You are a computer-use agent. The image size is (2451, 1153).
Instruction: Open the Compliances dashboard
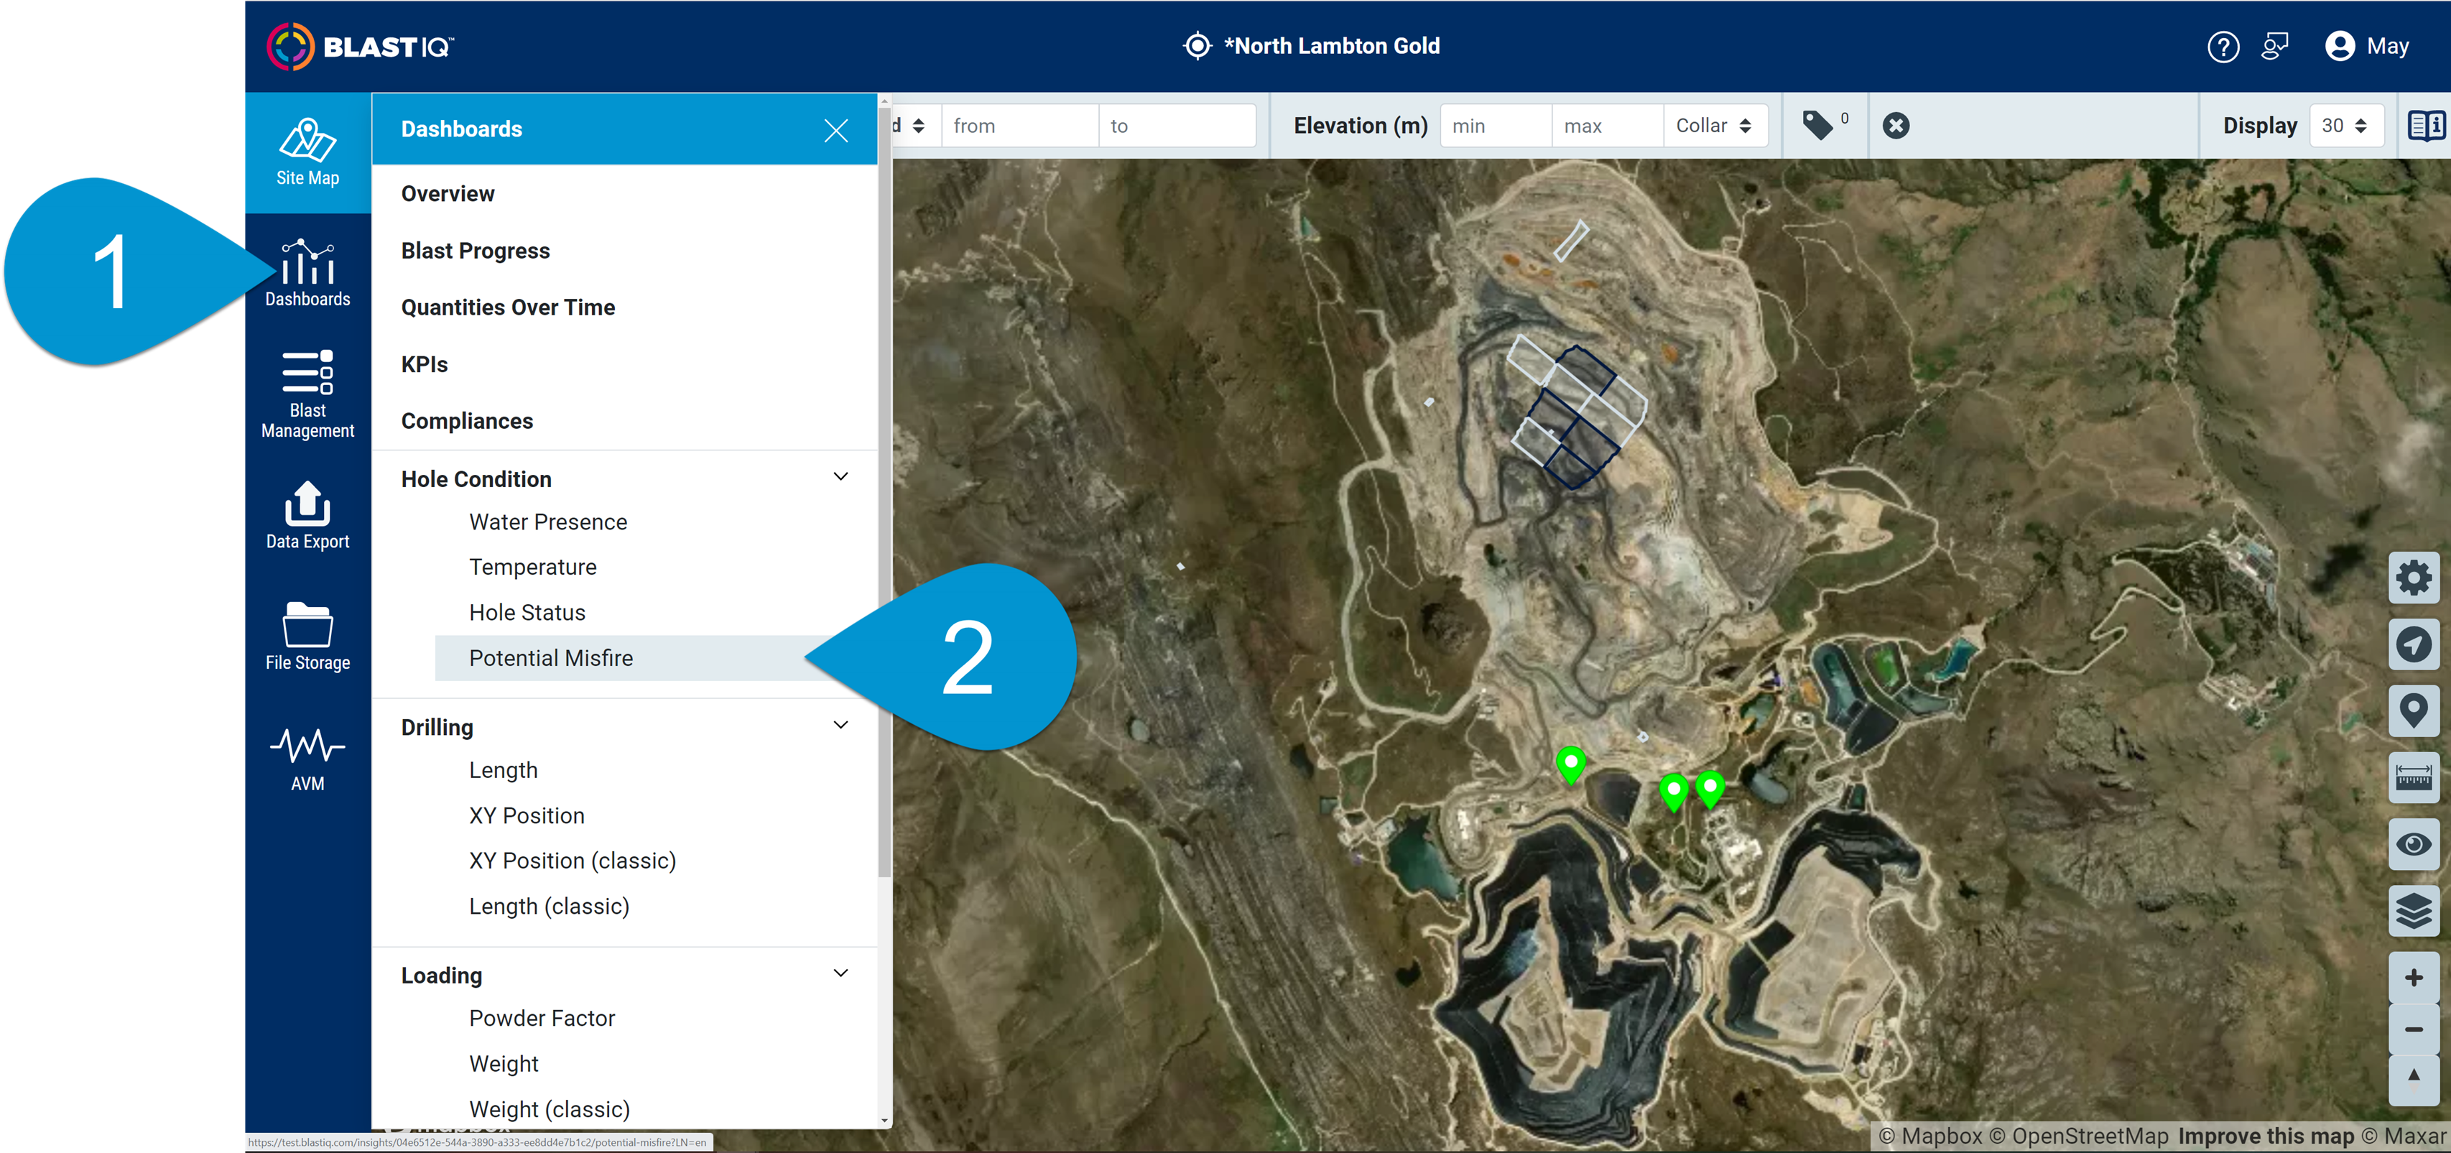466,422
